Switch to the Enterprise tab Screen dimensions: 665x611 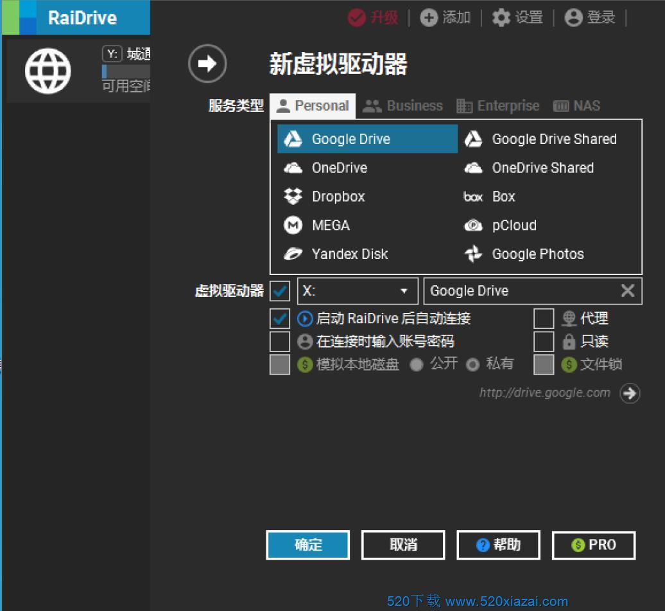tap(498, 106)
